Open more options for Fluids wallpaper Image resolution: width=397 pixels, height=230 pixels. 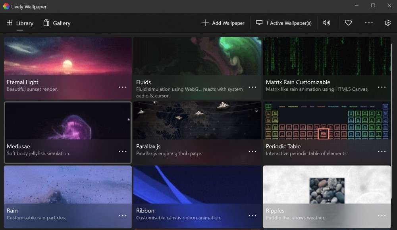252,87
